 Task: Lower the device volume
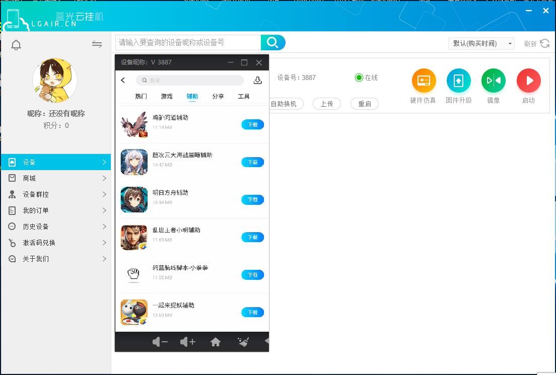[x=160, y=342]
